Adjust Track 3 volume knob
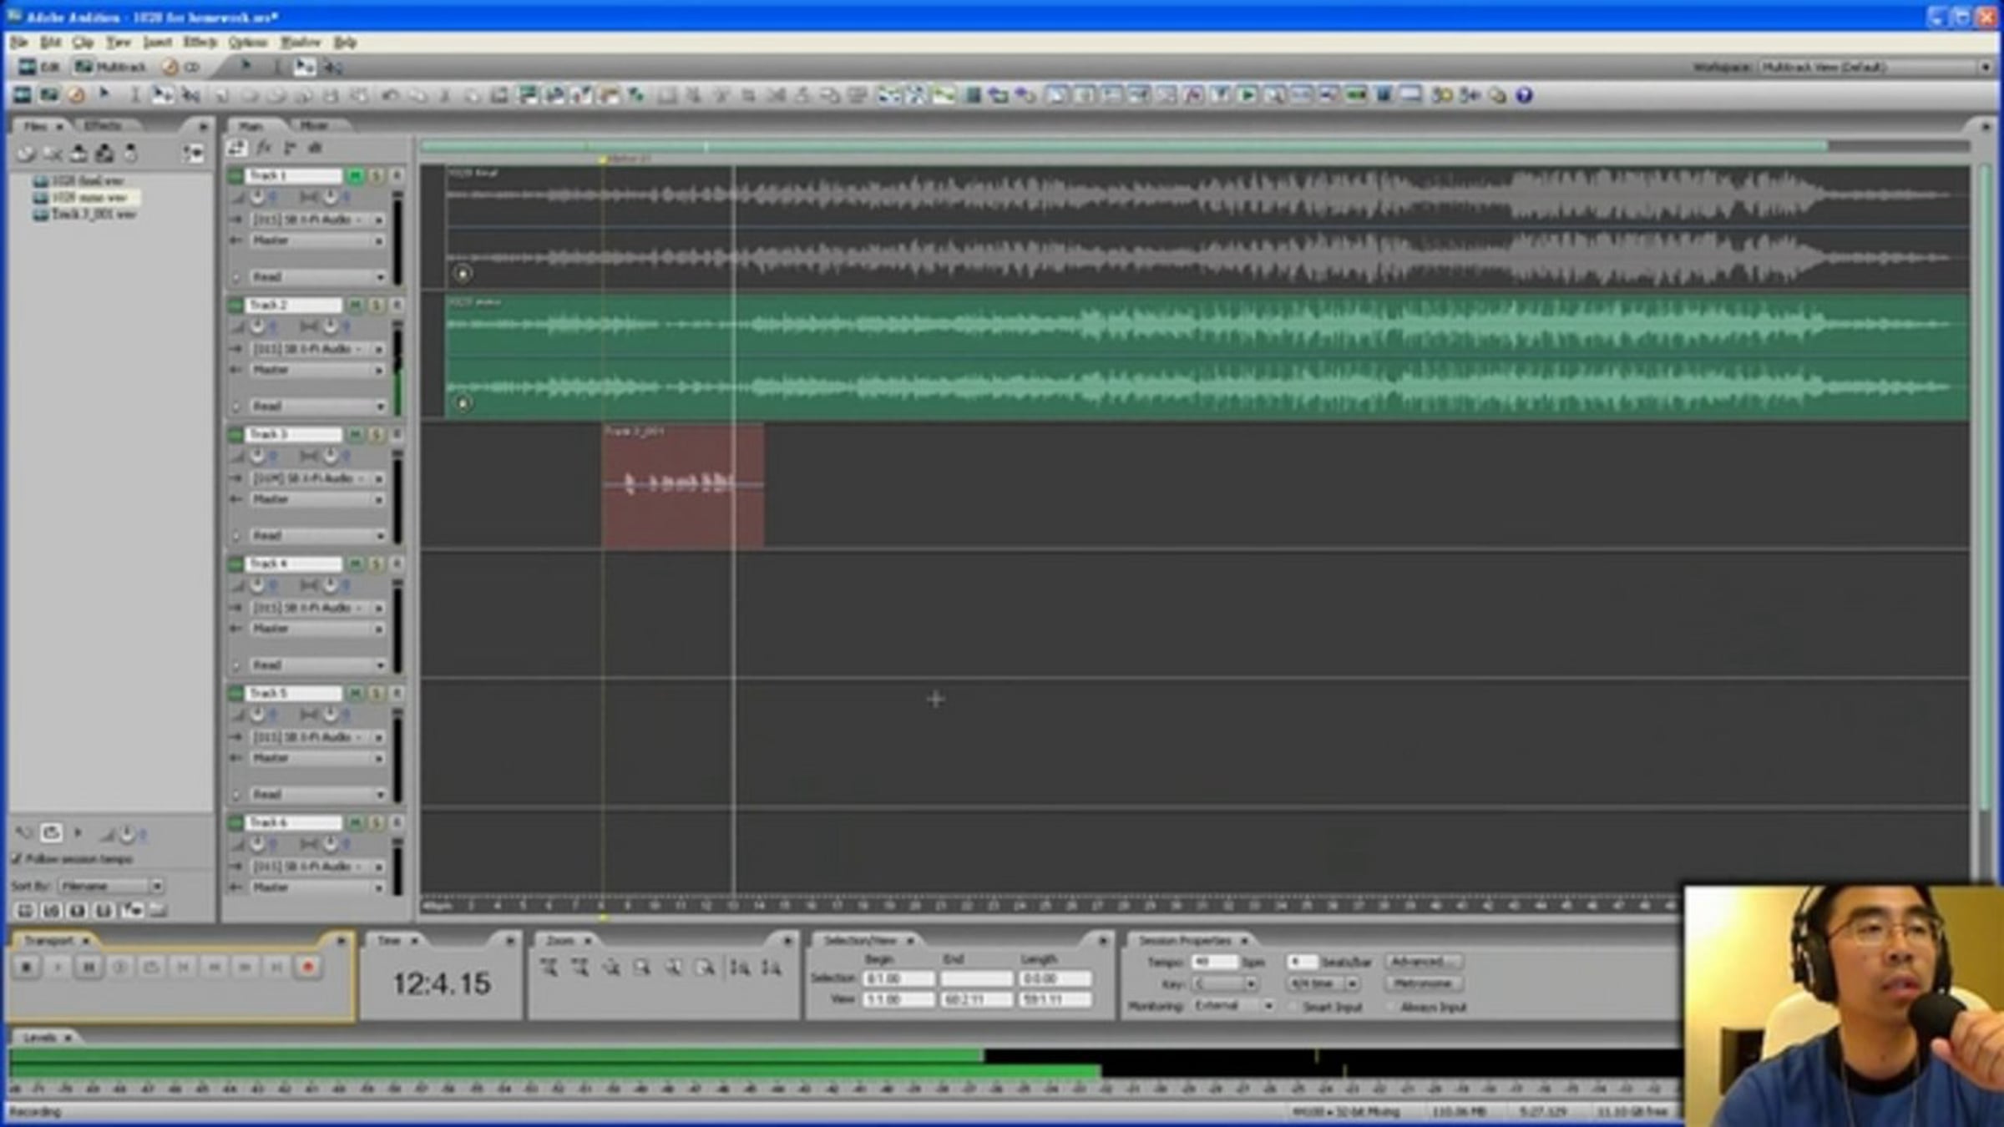This screenshot has height=1127, width=2004. point(257,456)
